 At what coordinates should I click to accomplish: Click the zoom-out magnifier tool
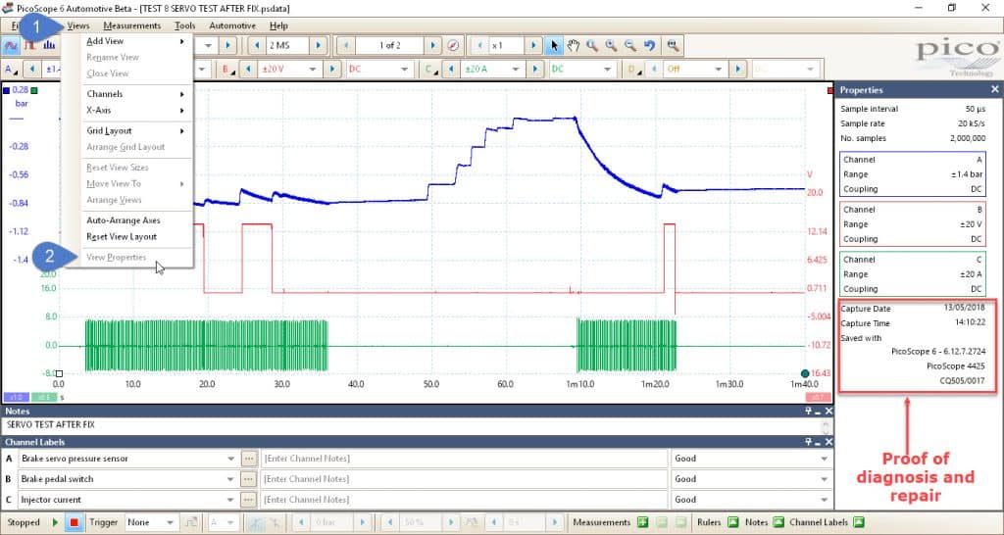(x=630, y=45)
